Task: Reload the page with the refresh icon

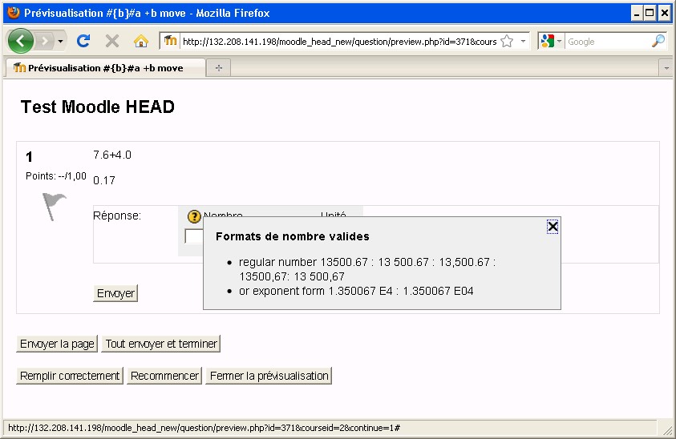Action: click(83, 42)
